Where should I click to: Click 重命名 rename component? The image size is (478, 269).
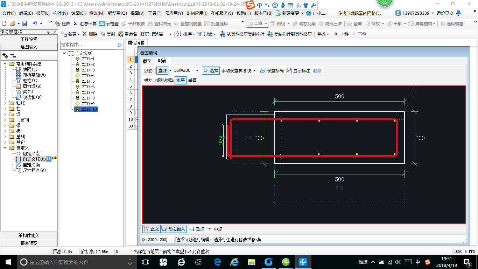[127, 34]
